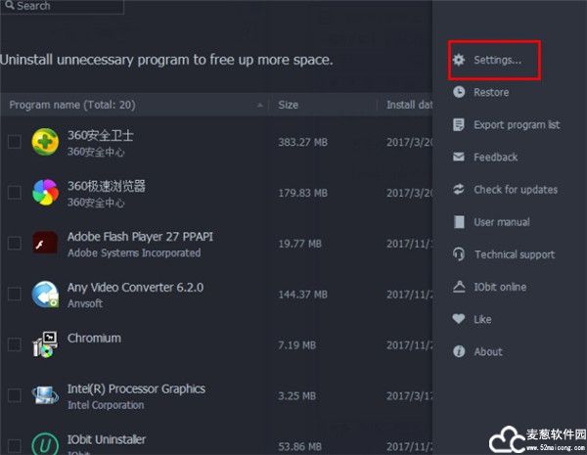Click the Export program list document icon
This screenshot has width=587, height=455.
[459, 124]
